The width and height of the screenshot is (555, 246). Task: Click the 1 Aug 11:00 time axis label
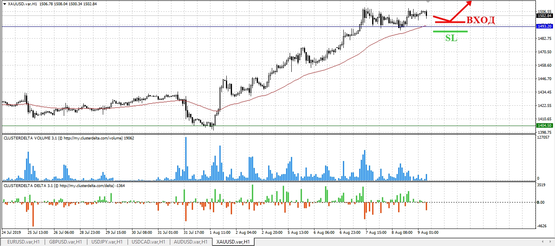[220, 233]
